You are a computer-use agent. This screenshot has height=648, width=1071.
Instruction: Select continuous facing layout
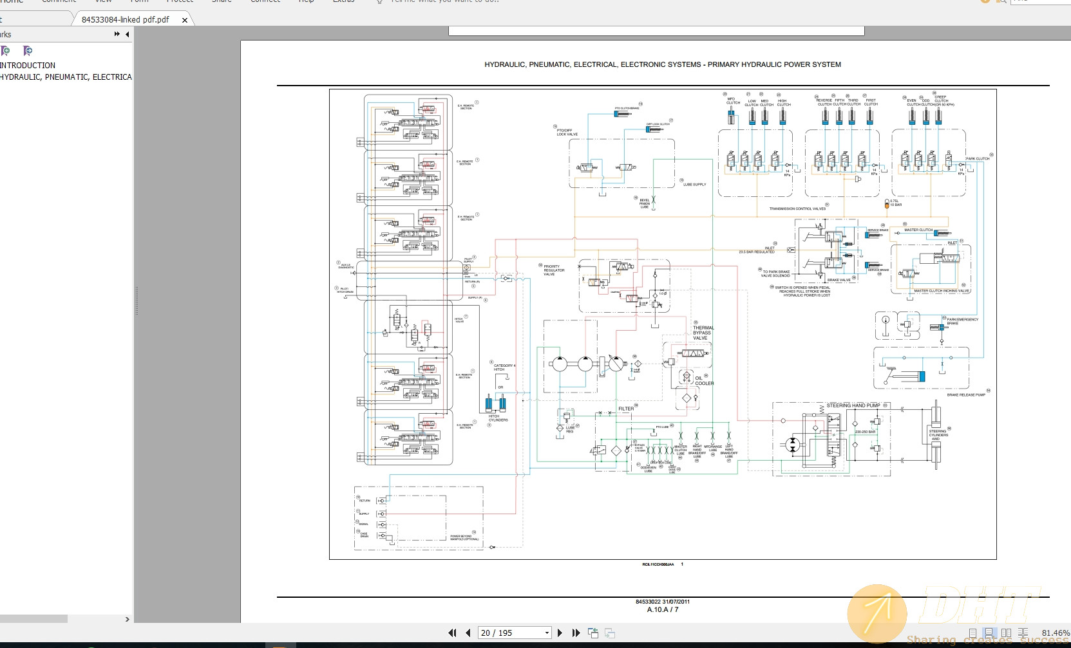pos(1023,633)
